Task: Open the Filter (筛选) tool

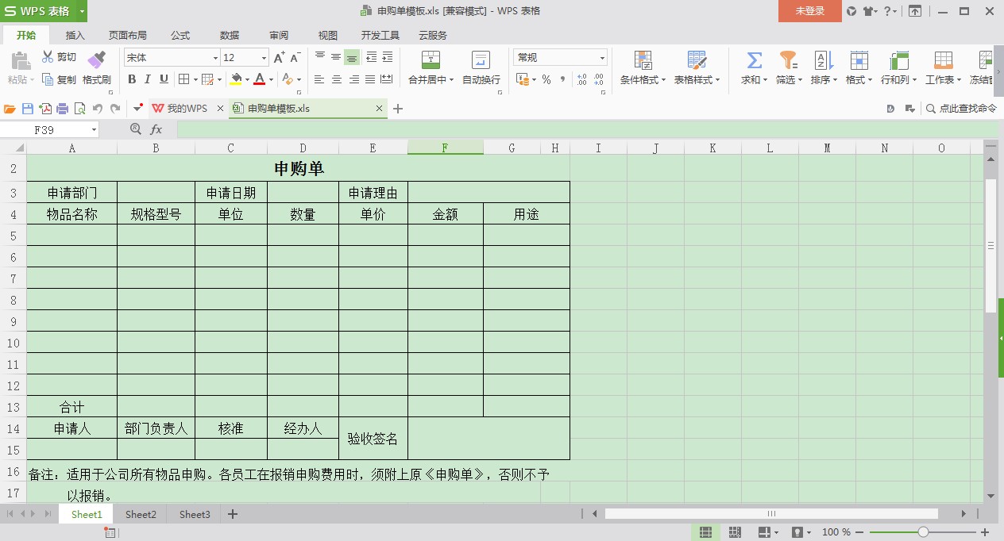Action: click(787, 68)
